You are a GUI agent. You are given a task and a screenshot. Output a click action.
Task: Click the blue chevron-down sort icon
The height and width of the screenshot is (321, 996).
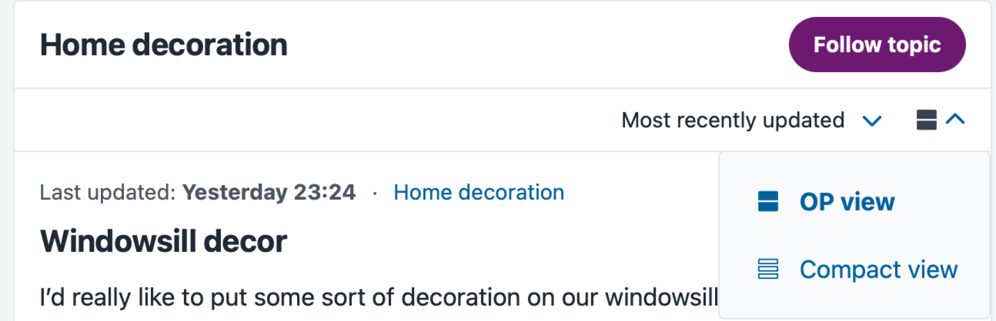tap(872, 121)
